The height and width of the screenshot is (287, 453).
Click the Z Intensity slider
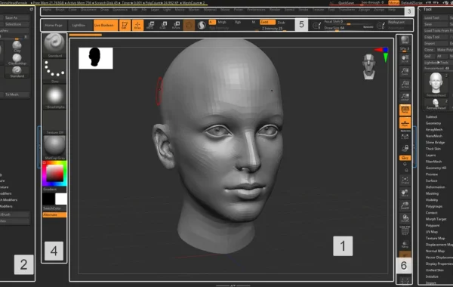[272, 29]
